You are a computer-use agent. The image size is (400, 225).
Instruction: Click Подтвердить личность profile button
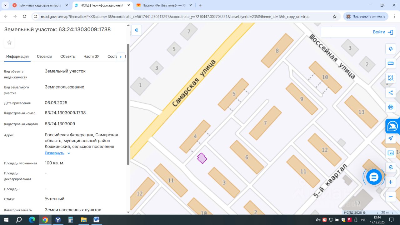coord(366,17)
